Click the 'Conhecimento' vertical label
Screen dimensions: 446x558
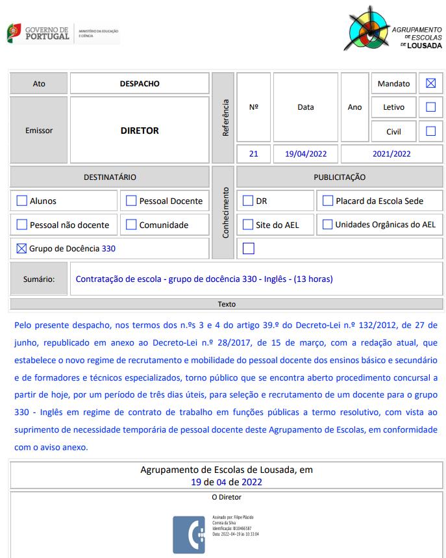225,212
